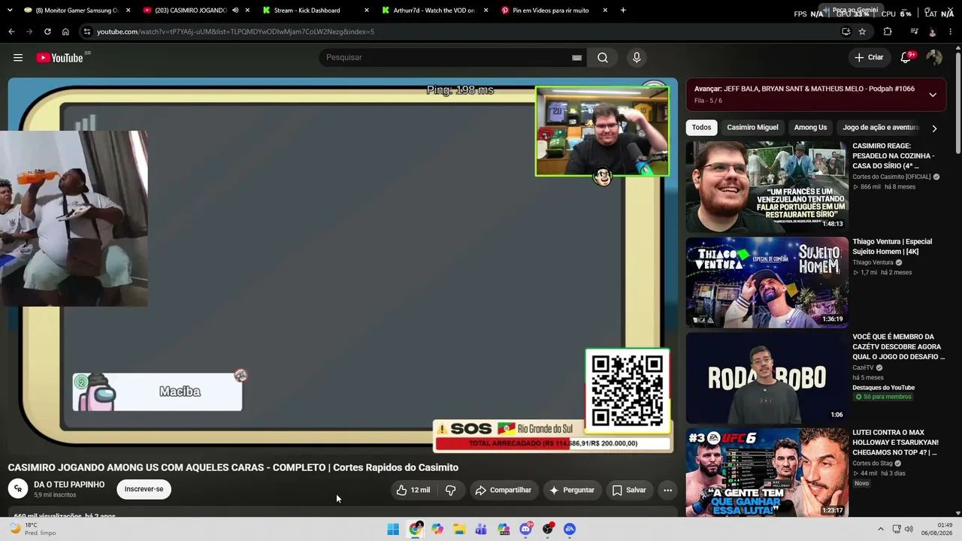Open the on-screen keyboard in search box
The image size is (962, 541).
[576, 58]
